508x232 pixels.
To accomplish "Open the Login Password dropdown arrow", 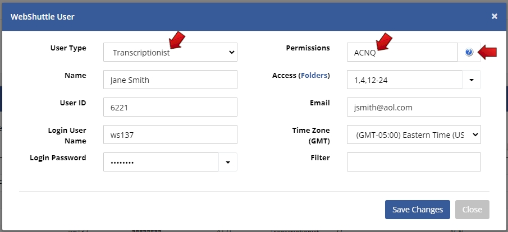I will [228, 162].
